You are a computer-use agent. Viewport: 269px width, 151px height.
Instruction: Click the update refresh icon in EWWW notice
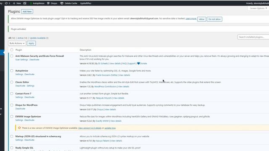coord(19,128)
